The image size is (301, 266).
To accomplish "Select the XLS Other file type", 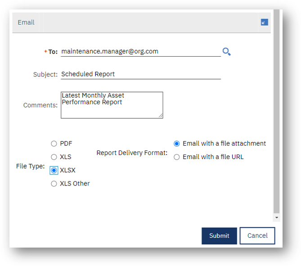I will coord(54,184).
